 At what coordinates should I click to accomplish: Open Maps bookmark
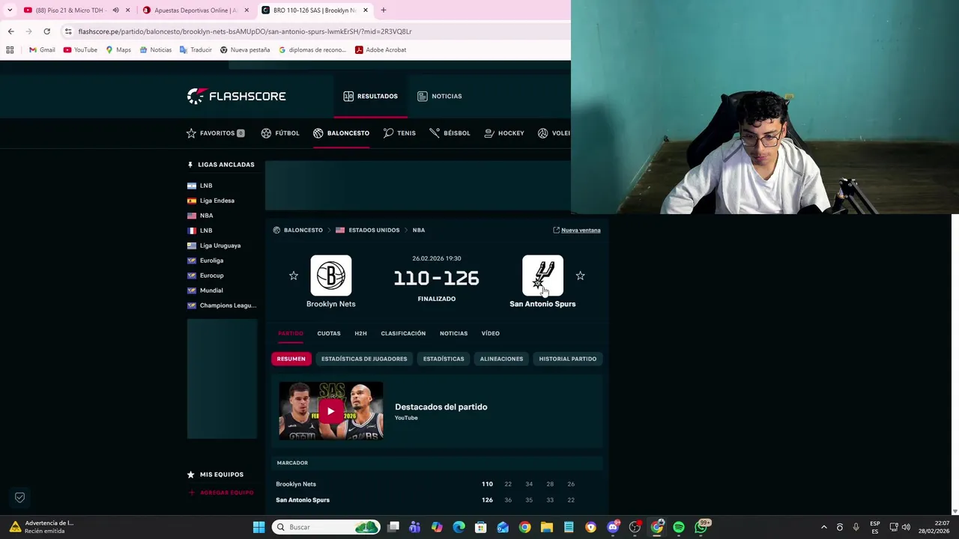[118, 49]
